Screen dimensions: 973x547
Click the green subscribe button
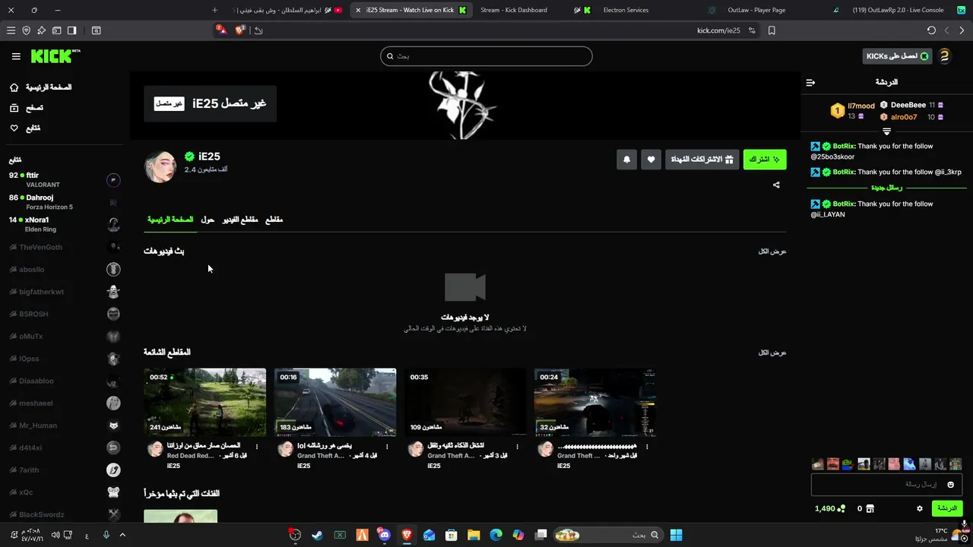pos(765,160)
